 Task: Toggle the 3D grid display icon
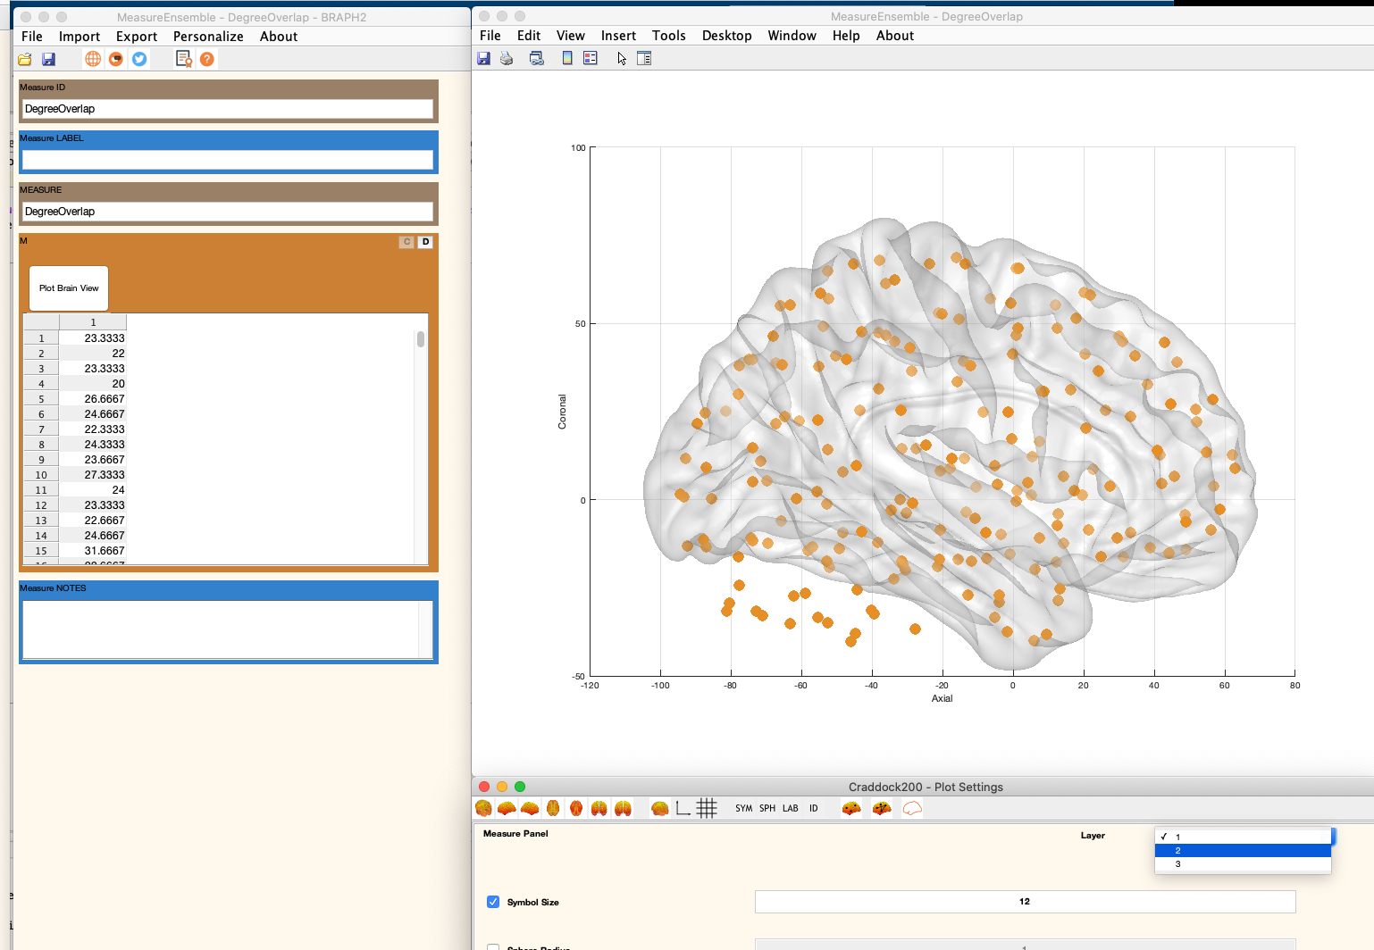pos(707,808)
